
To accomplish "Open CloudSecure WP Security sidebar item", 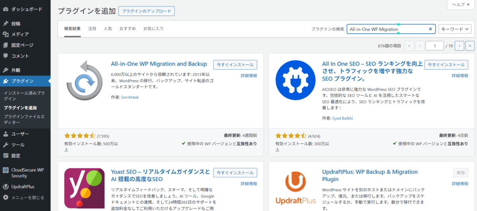I will [x=27, y=173].
